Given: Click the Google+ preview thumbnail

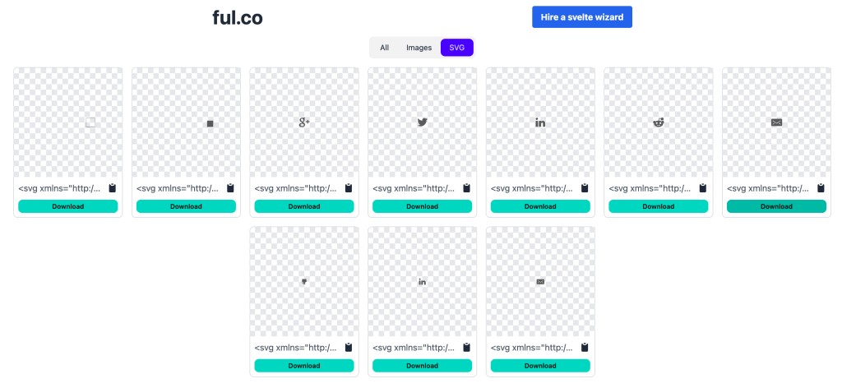Looking at the screenshot, I should pyautogui.click(x=304, y=122).
